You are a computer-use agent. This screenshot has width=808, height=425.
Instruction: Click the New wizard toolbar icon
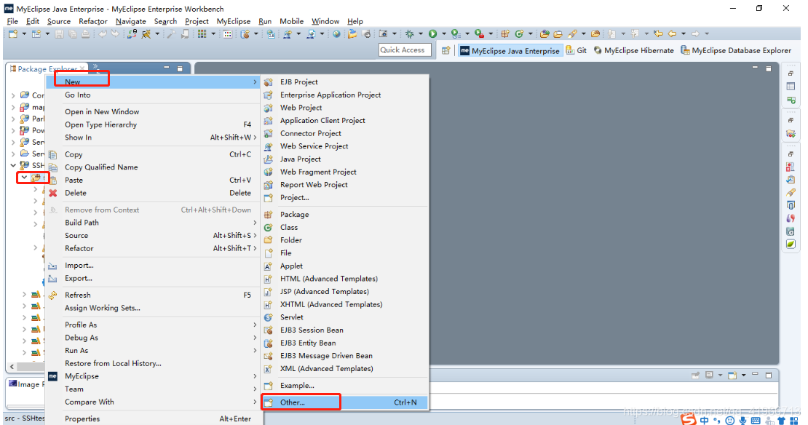[x=13, y=34]
